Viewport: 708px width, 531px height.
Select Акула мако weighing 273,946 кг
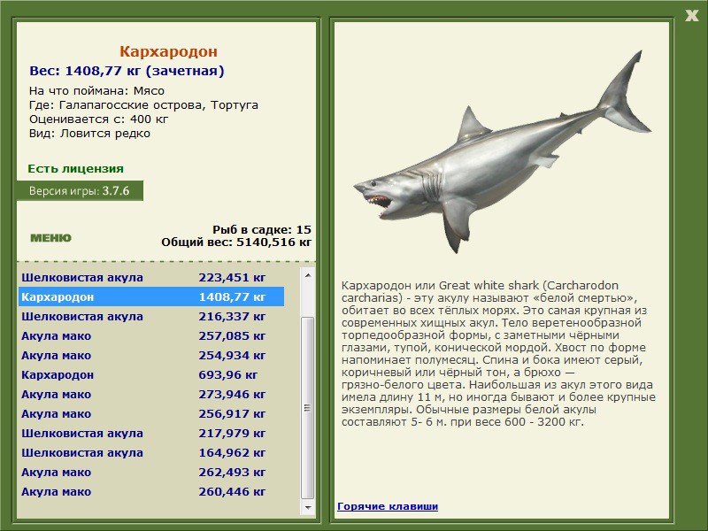pos(151,394)
